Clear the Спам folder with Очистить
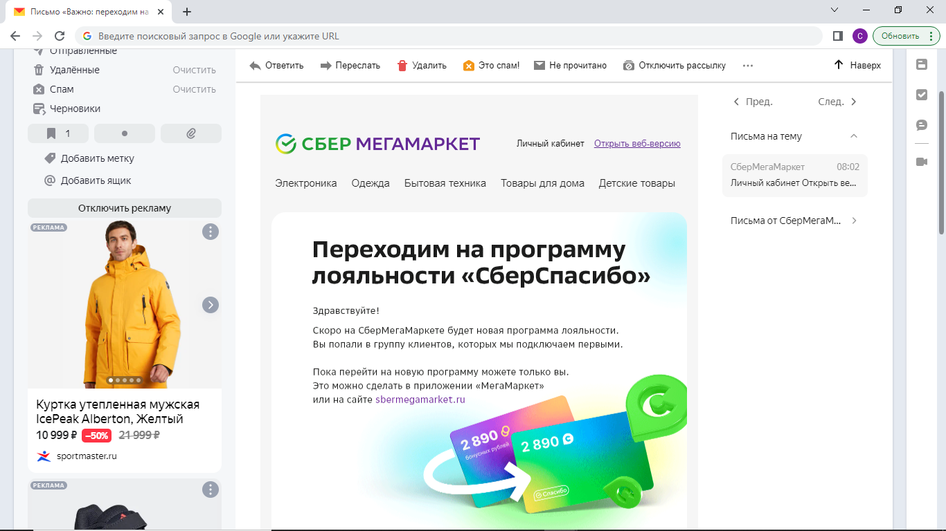Viewport: 946px width, 531px height. coord(195,89)
